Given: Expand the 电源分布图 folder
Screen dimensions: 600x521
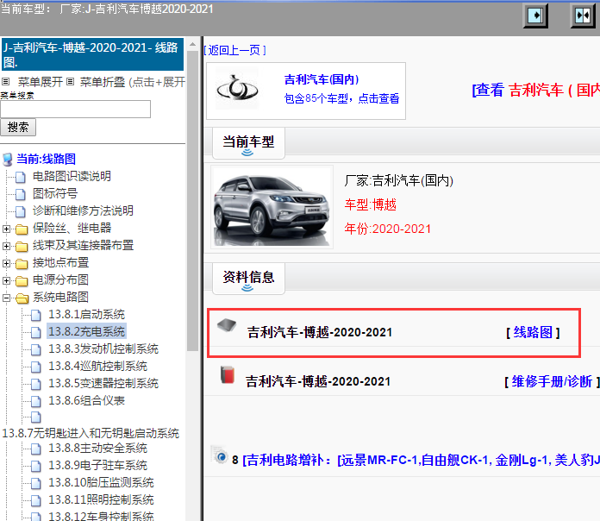Looking at the screenshot, I should click(6, 280).
